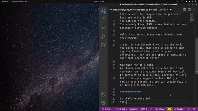The image size is (198, 111).
Task: Open the Activities overview
Action: tap(5, 1)
